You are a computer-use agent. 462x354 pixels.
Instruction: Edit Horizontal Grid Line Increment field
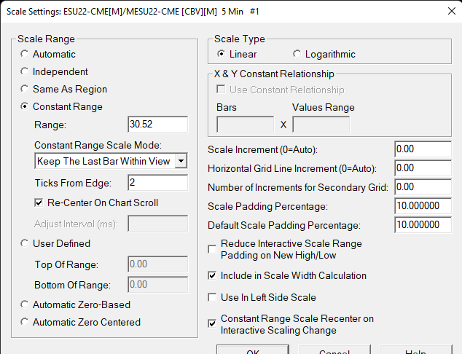423,168
